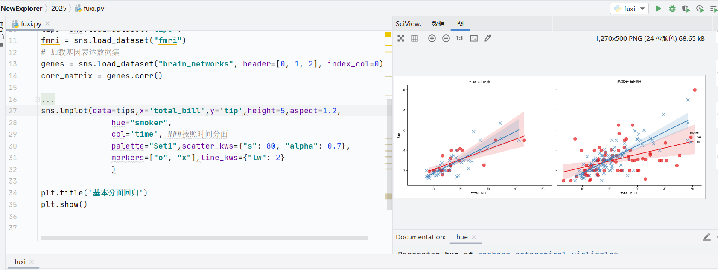Show grid in SciView image viewer
This screenshot has height=270, width=718.
[414, 38]
